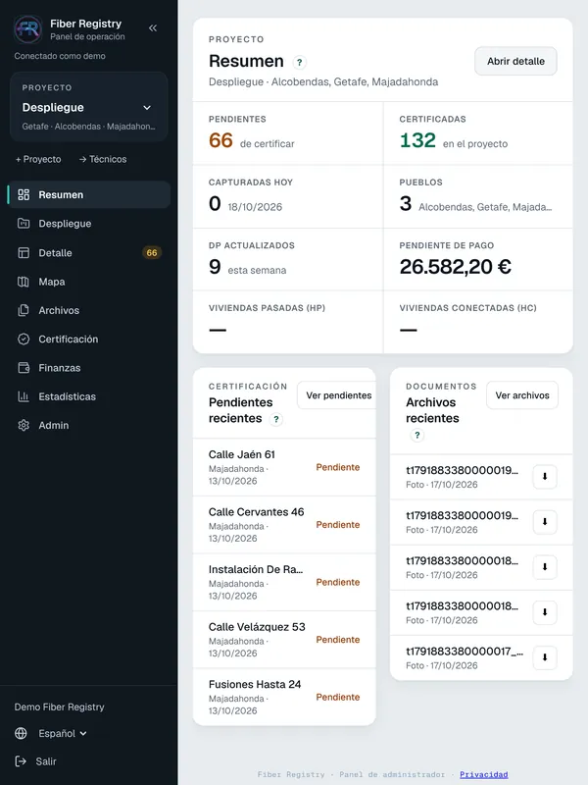Click the Ver archivos button
Image resolution: width=588 pixels, height=785 pixels.
coord(522,395)
